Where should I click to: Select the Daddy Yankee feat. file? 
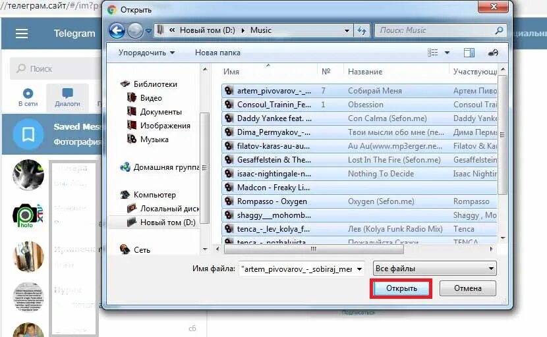(x=359, y=118)
